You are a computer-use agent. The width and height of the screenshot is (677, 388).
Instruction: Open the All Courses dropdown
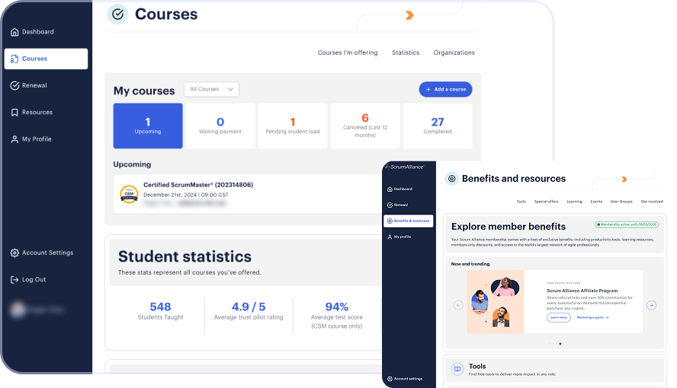211,89
